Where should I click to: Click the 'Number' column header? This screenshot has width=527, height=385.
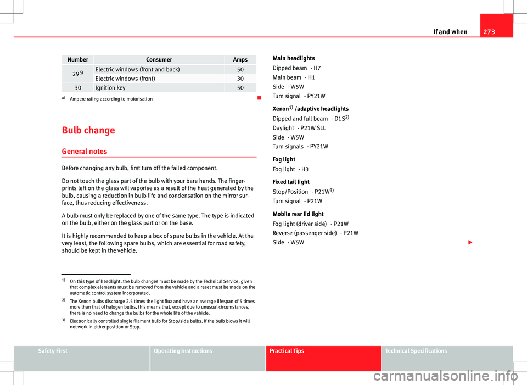77,59
